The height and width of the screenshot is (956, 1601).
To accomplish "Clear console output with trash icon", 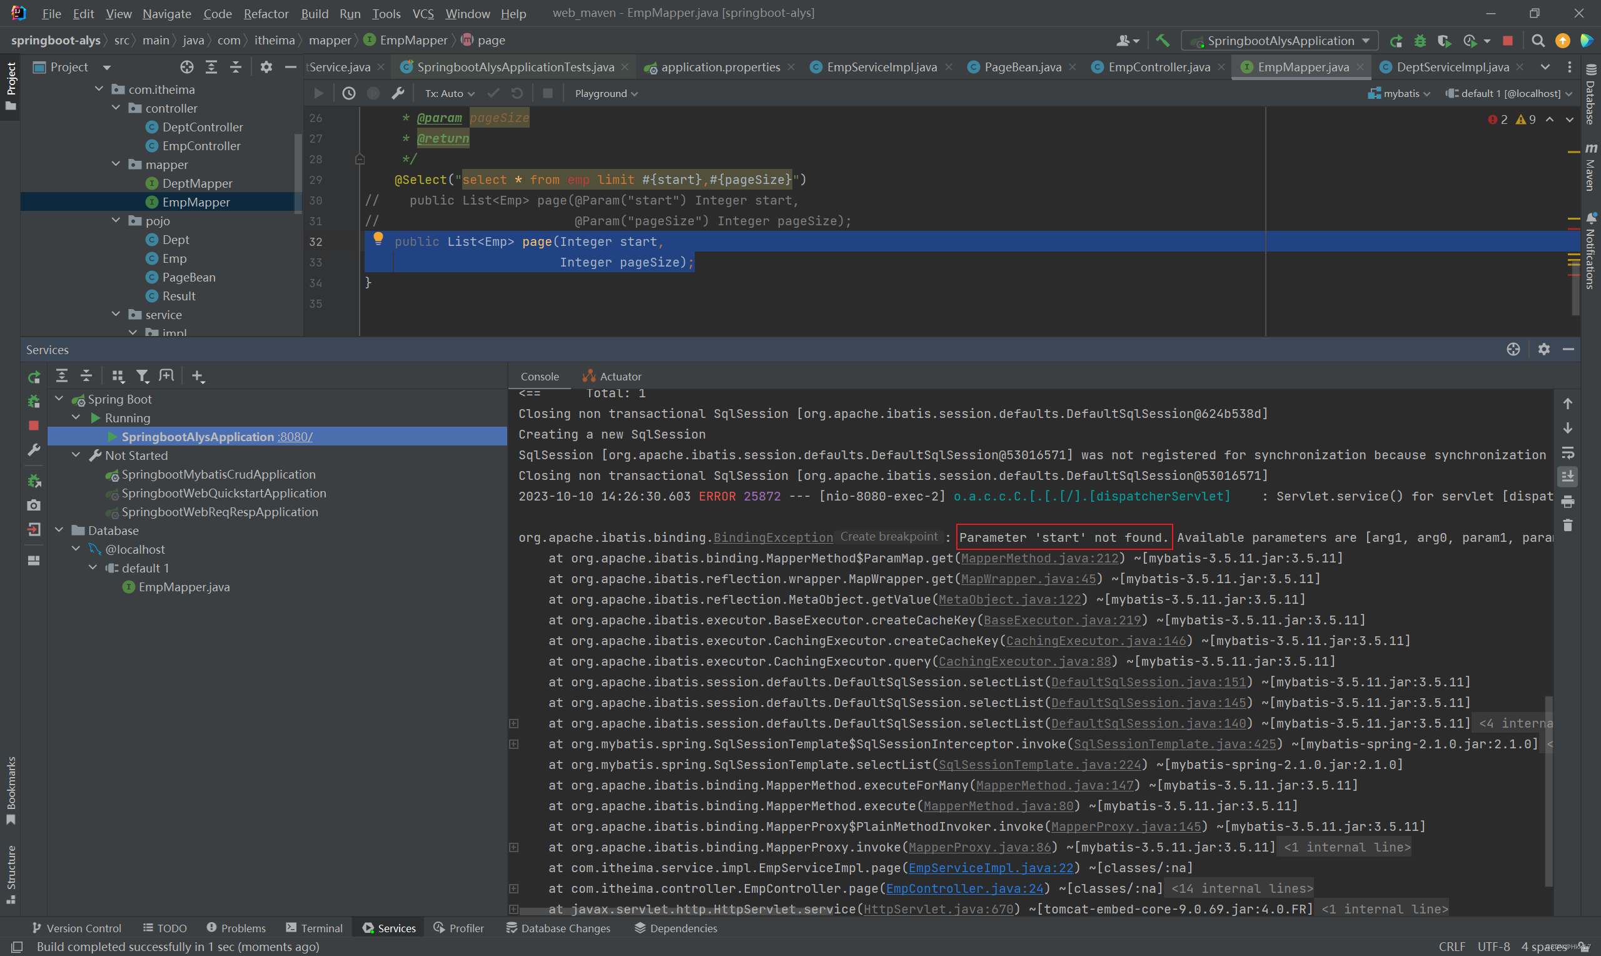I will pyautogui.click(x=1567, y=526).
